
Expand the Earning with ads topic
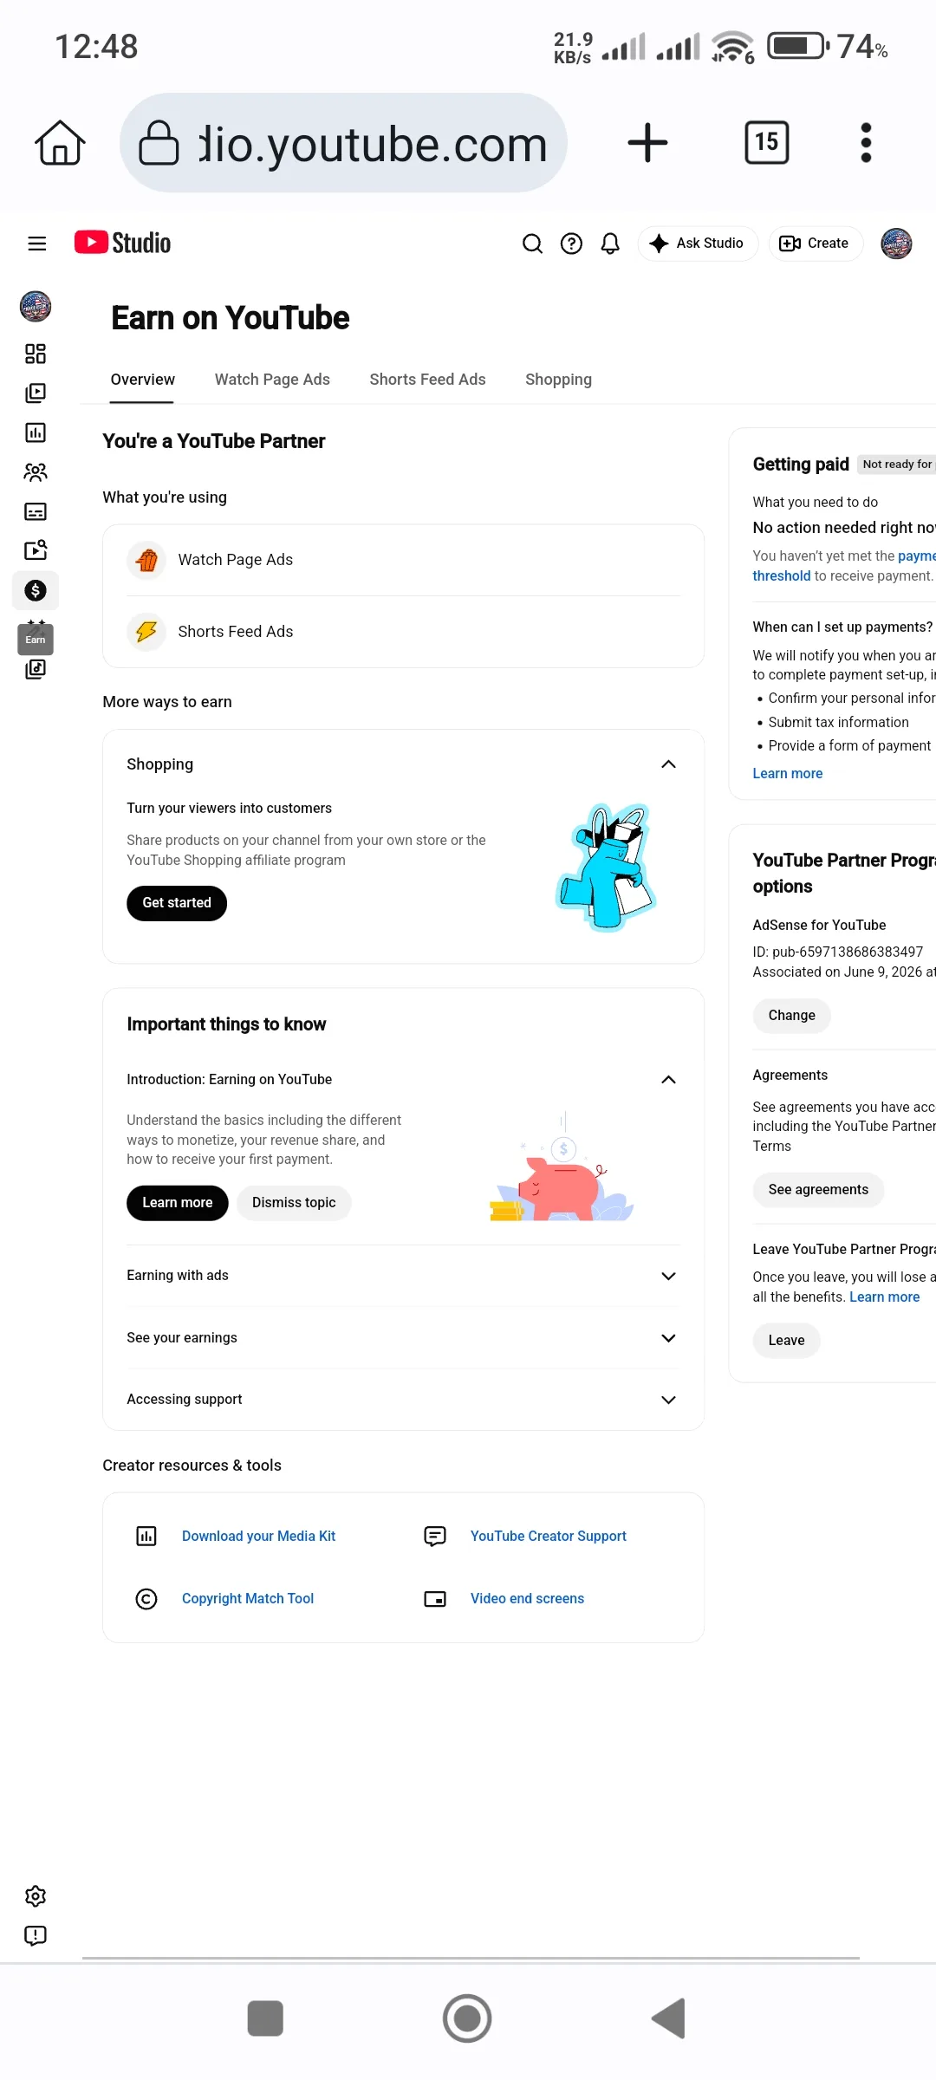click(x=403, y=1276)
